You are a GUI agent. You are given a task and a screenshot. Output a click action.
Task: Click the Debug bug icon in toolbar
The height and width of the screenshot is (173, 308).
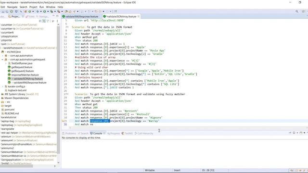[x=38, y=12]
